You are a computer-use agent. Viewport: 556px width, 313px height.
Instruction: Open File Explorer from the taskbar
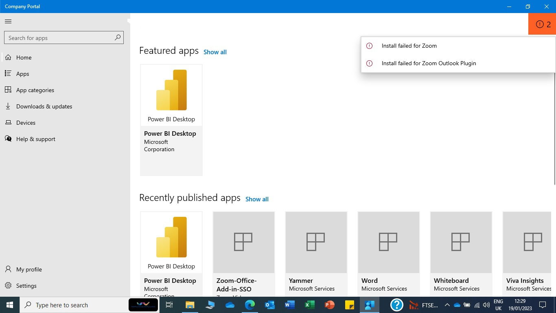coord(190,305)
